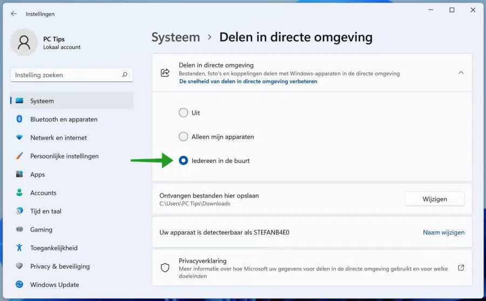The image size is (486, 301).
Task: Click the shield icon beside Privacyverklaring
Action: (x=165, y=268)
